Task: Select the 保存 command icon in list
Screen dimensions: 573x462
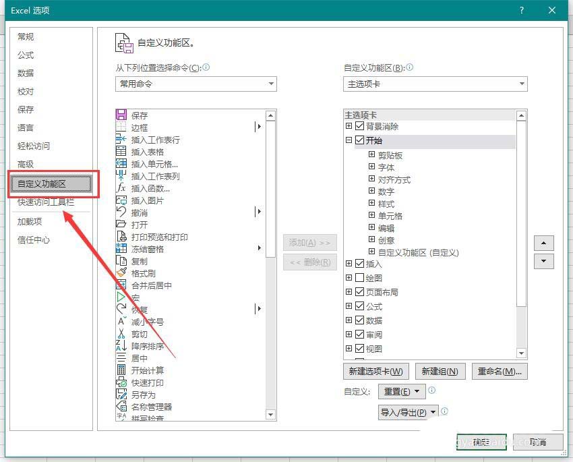Action: [121, 115]
